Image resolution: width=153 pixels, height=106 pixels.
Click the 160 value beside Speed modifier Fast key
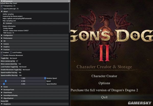20,72
